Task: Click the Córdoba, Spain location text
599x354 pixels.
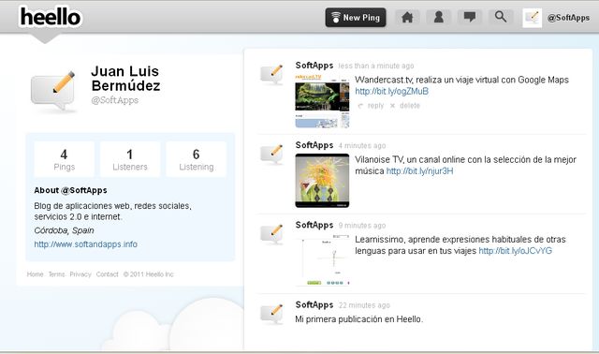Action: coord(64,230)
